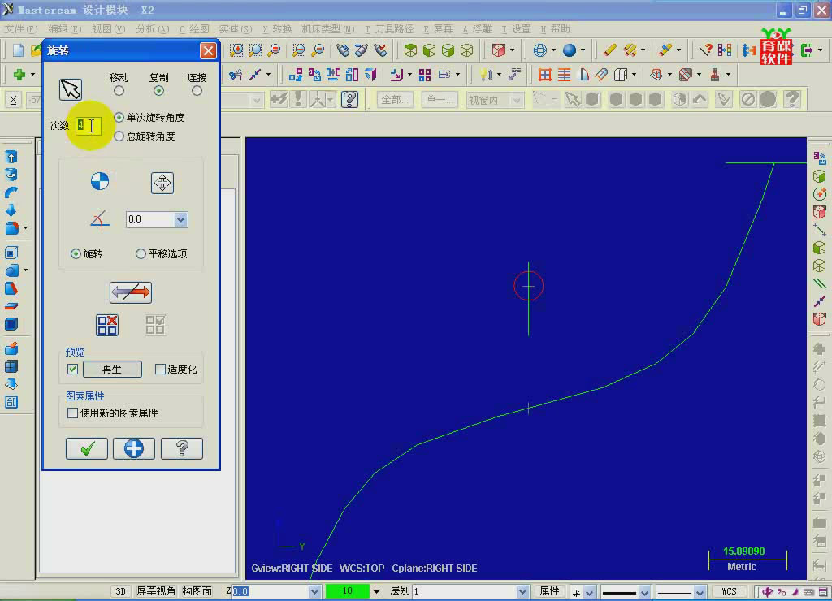Open the 视图(V) menu
This screenshot has height=601, width=832.
pyautogui.click(x=108, y=29)
